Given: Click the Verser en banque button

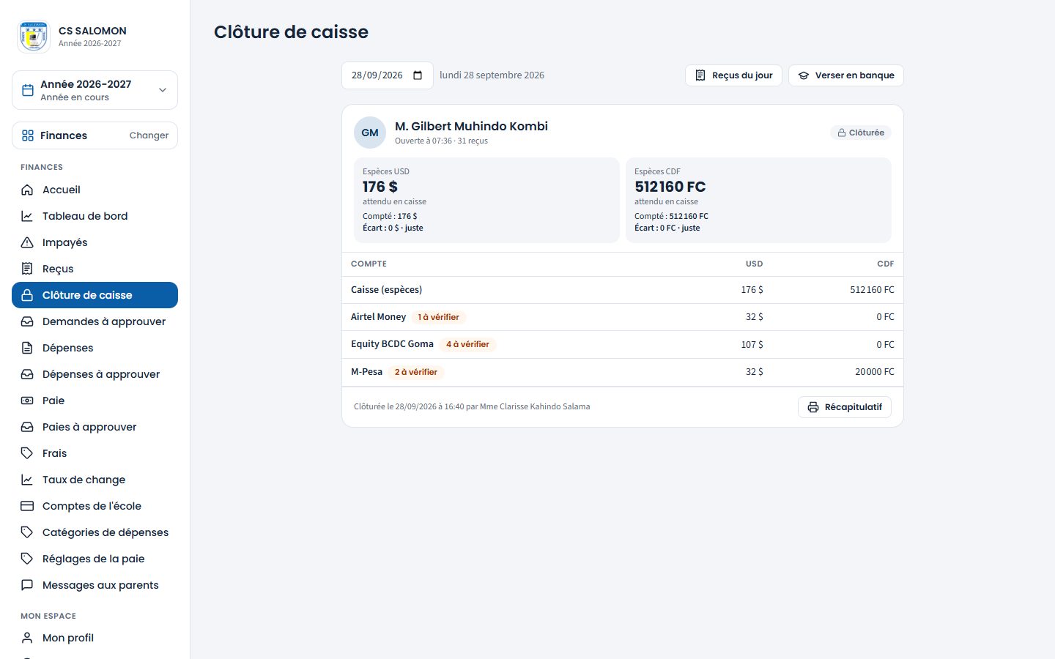Looking at the screenshot, I should 846,75.
